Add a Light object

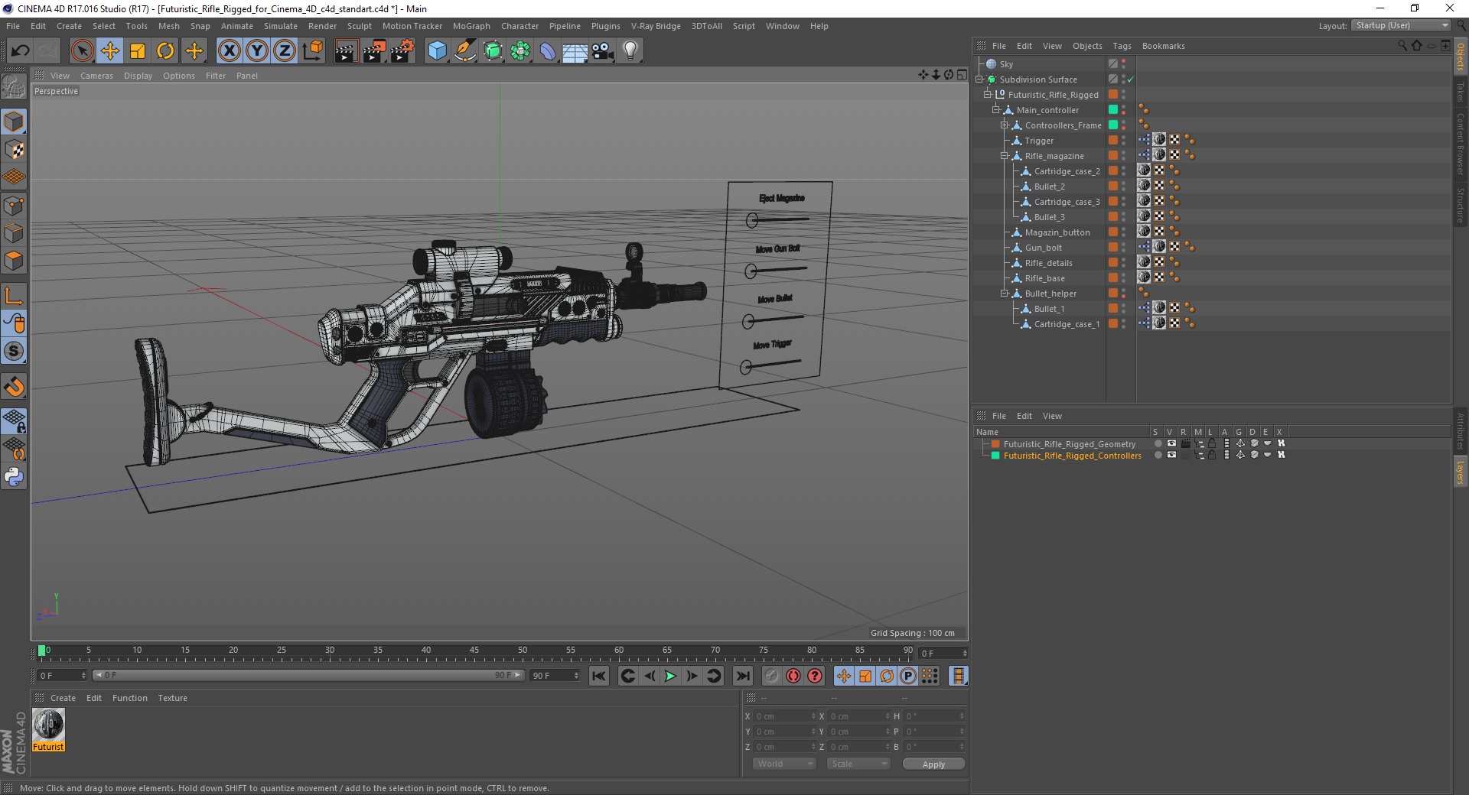pyautogui.click(x=630, y=51)
